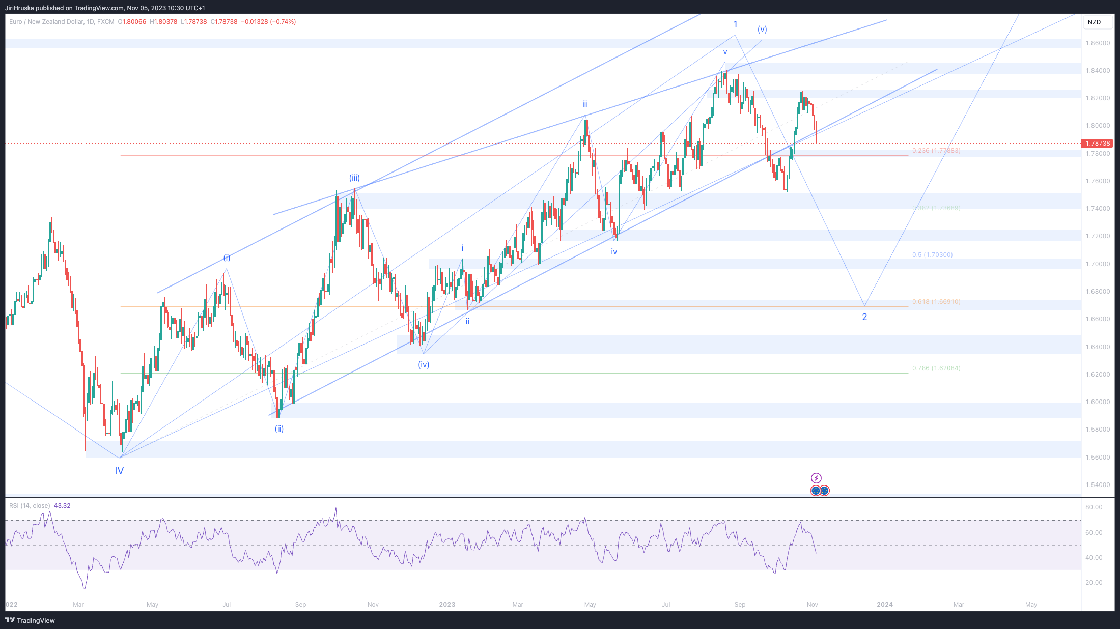The image size is (1120, 629).
Task: Open the NZD currency selector box
Action: click(x=1097, y=22)
